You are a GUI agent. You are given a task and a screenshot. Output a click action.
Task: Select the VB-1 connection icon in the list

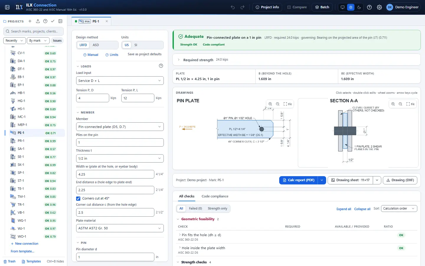click(13, 213)
